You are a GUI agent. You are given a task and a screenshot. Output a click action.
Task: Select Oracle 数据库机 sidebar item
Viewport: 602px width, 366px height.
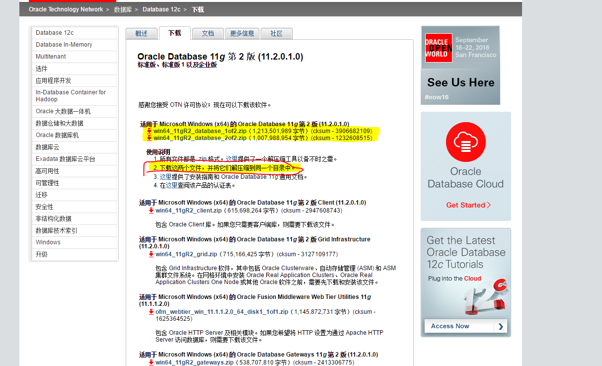(x=75, y=135)
